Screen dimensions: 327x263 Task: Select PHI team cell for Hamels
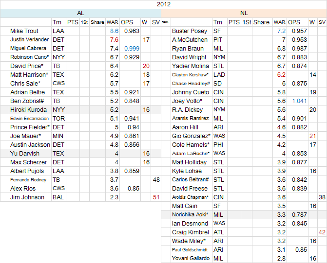220,144
